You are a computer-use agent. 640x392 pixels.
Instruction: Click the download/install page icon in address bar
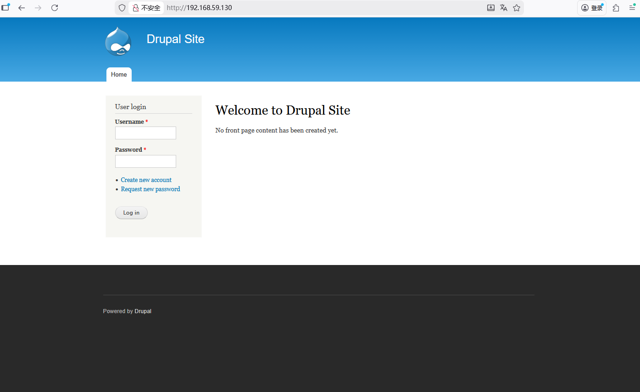[x=491, y=8]
